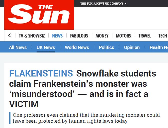Click the subheading about the professor's claim
The image size is (168, 128).
tap(86, 118)
